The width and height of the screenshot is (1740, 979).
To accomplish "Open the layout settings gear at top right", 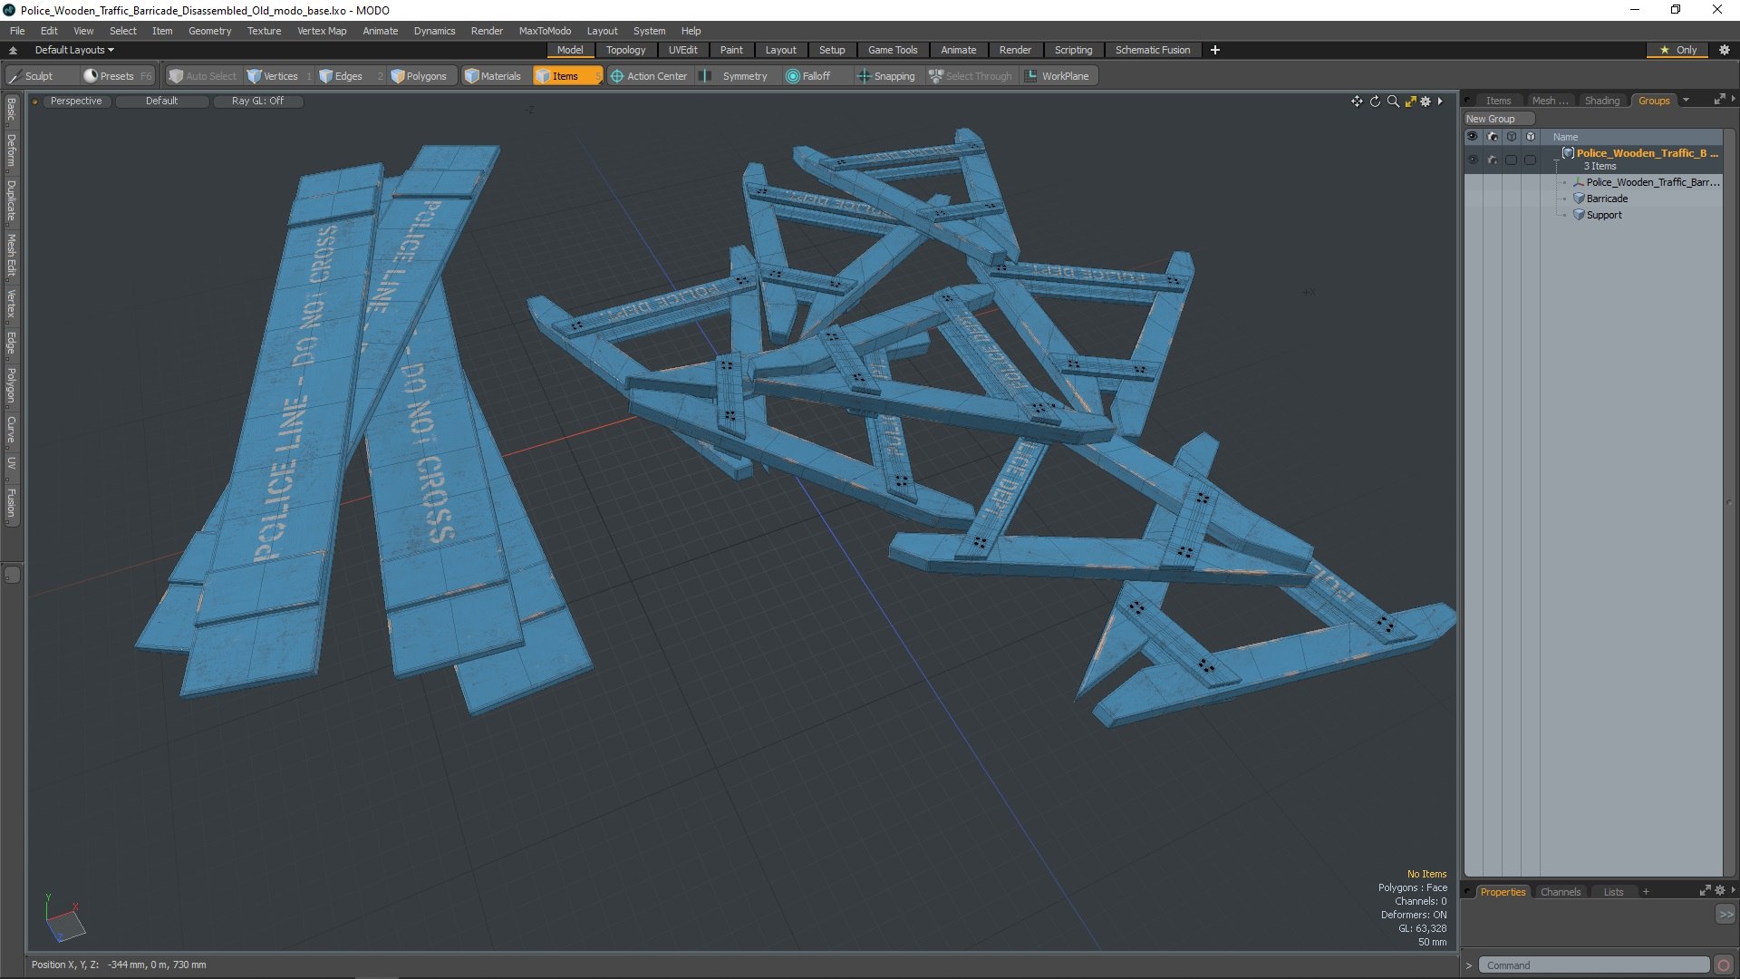I will [x=1725, y=50].
